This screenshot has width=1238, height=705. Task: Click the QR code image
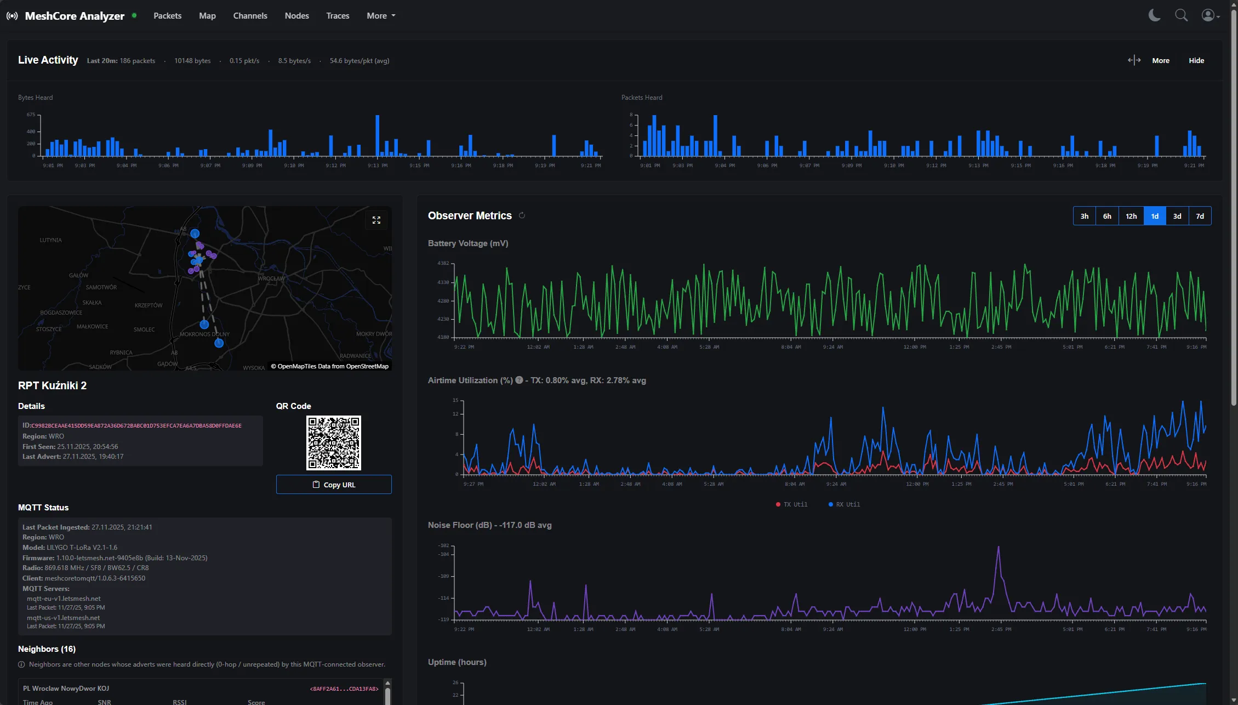[x=333, y=442]
